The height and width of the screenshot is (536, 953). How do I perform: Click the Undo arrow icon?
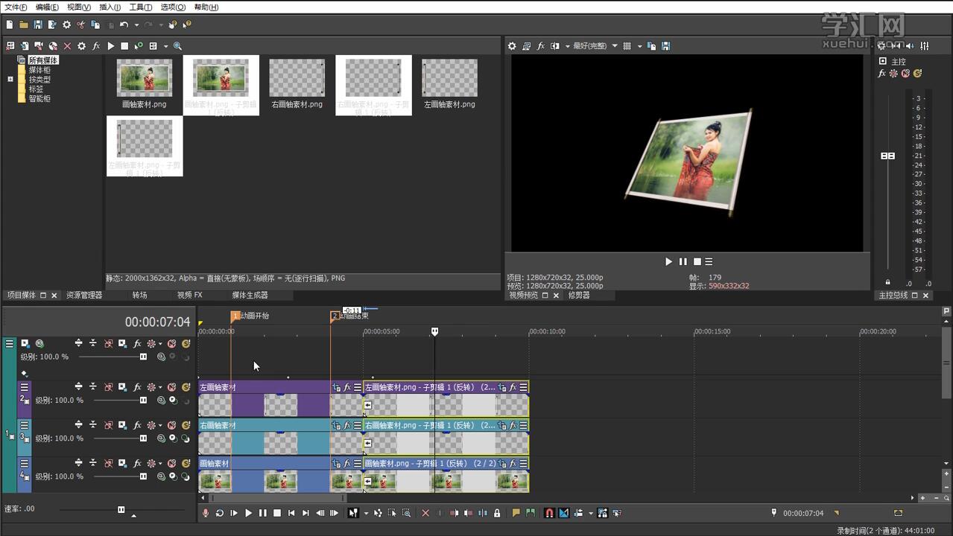(x=124, y=25)
